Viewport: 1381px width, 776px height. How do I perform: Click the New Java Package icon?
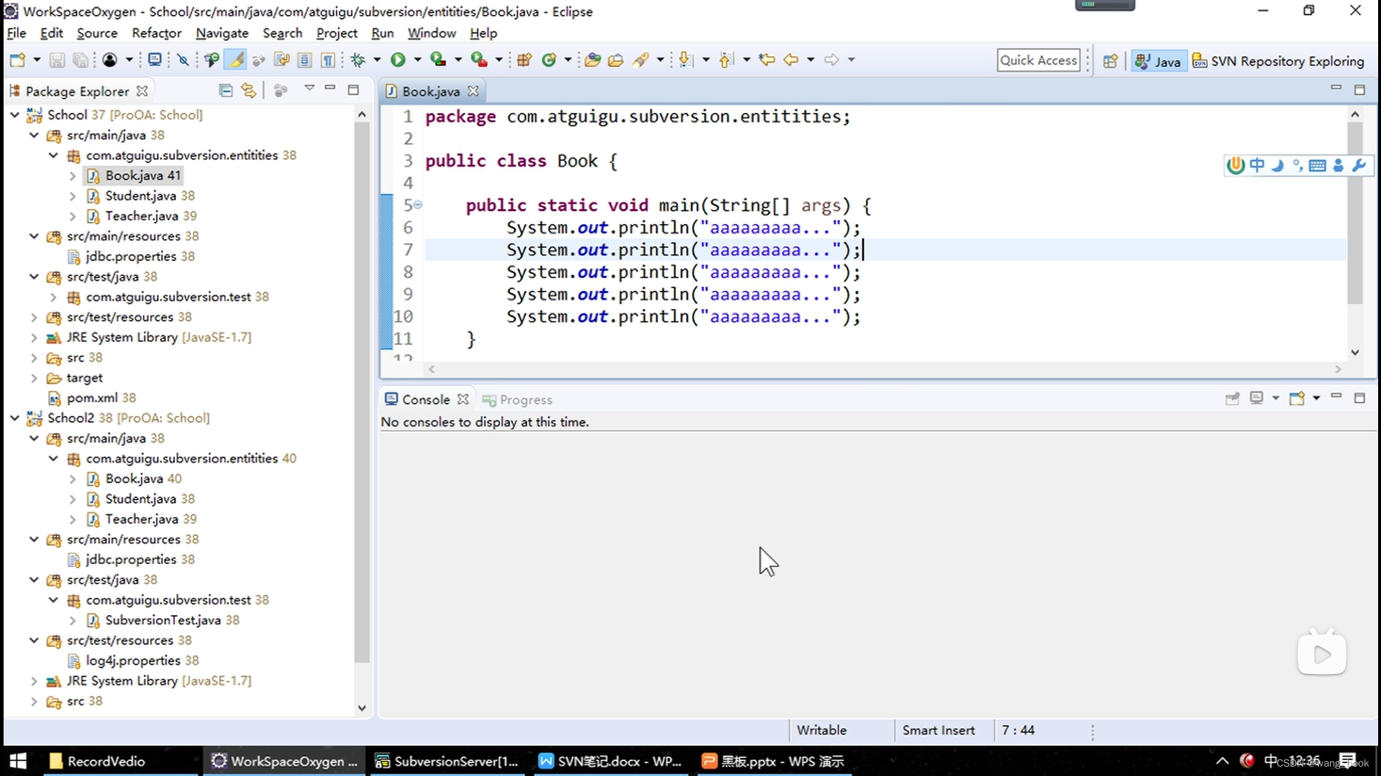click(524, 60)
